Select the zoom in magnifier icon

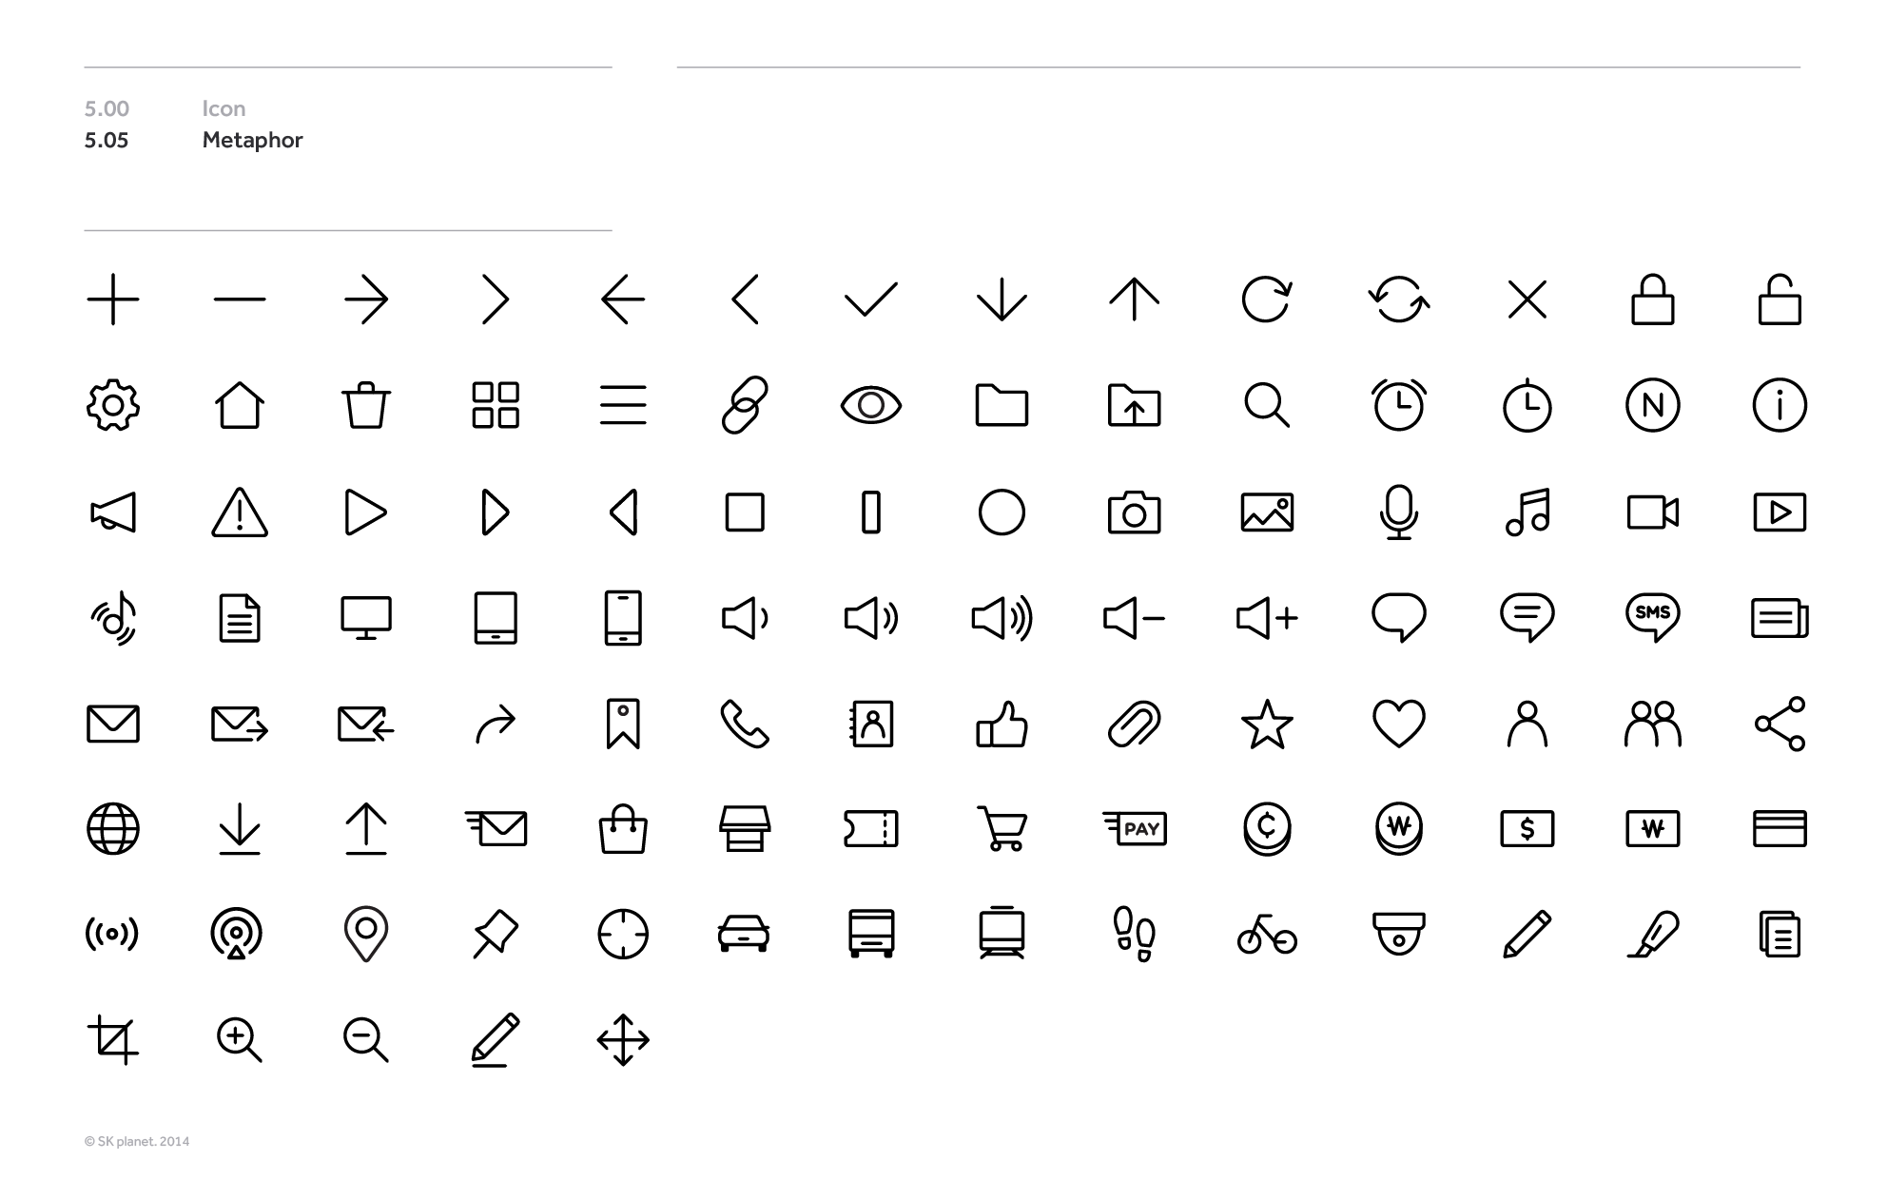(240, 1040)
